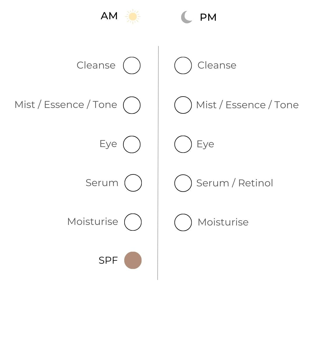Tick the AM Mist / Essence / Tone circle
Screen dimensions: 315x350
tap(132, 105)
